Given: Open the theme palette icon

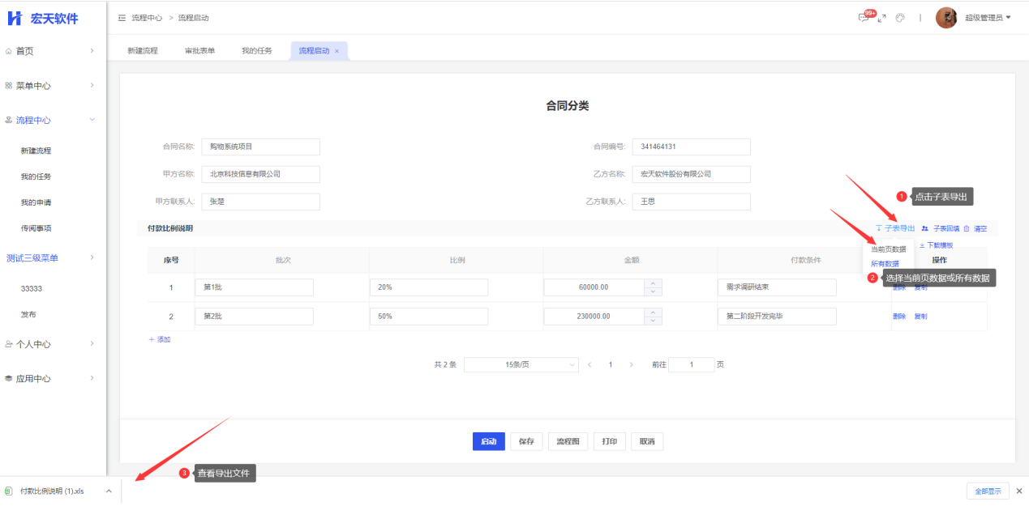Looking at the screenshot, I should (x=900, y=18).
